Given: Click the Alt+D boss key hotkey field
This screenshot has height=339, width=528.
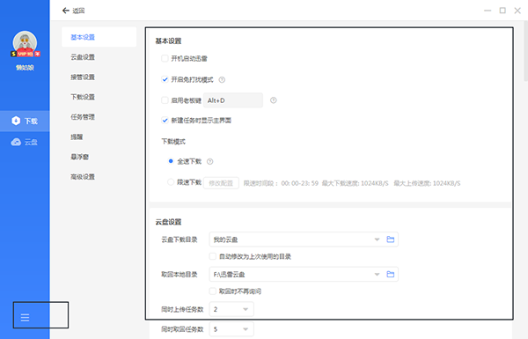Looking at the screenshot, I should pyautogui.click(x=233, y=100).
